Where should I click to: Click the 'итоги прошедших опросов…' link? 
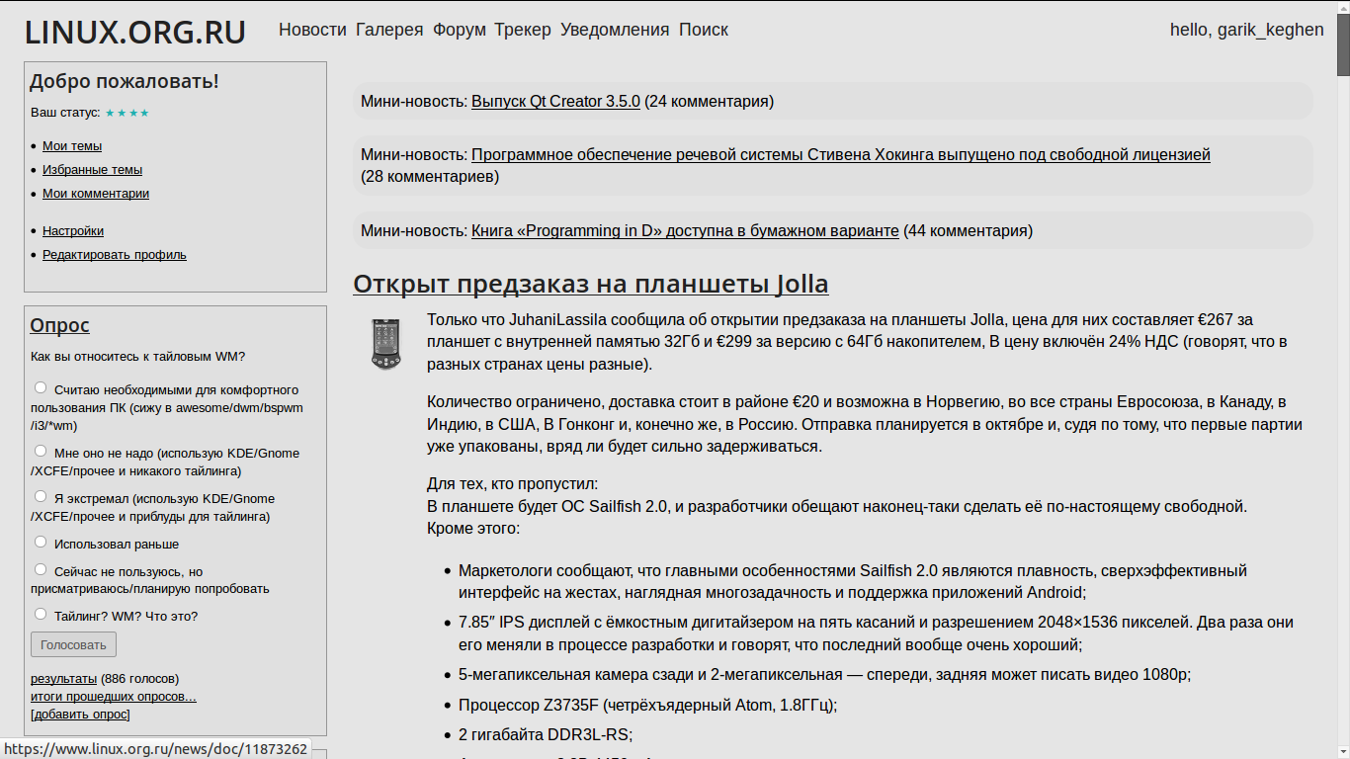tap(113, 697)
